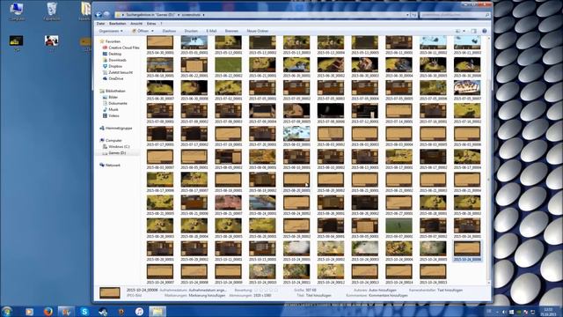Open the Bilder library

click(x=110, y=97)
